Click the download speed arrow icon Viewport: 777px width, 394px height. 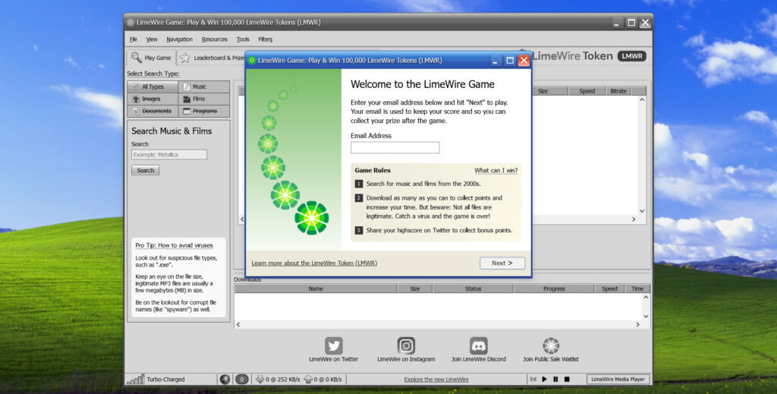point(260,379)
